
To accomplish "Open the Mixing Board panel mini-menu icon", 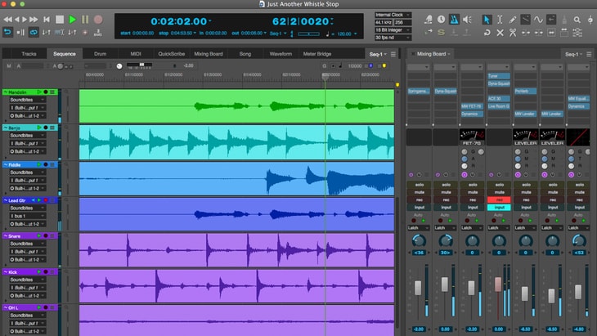I will click(589, 54).
